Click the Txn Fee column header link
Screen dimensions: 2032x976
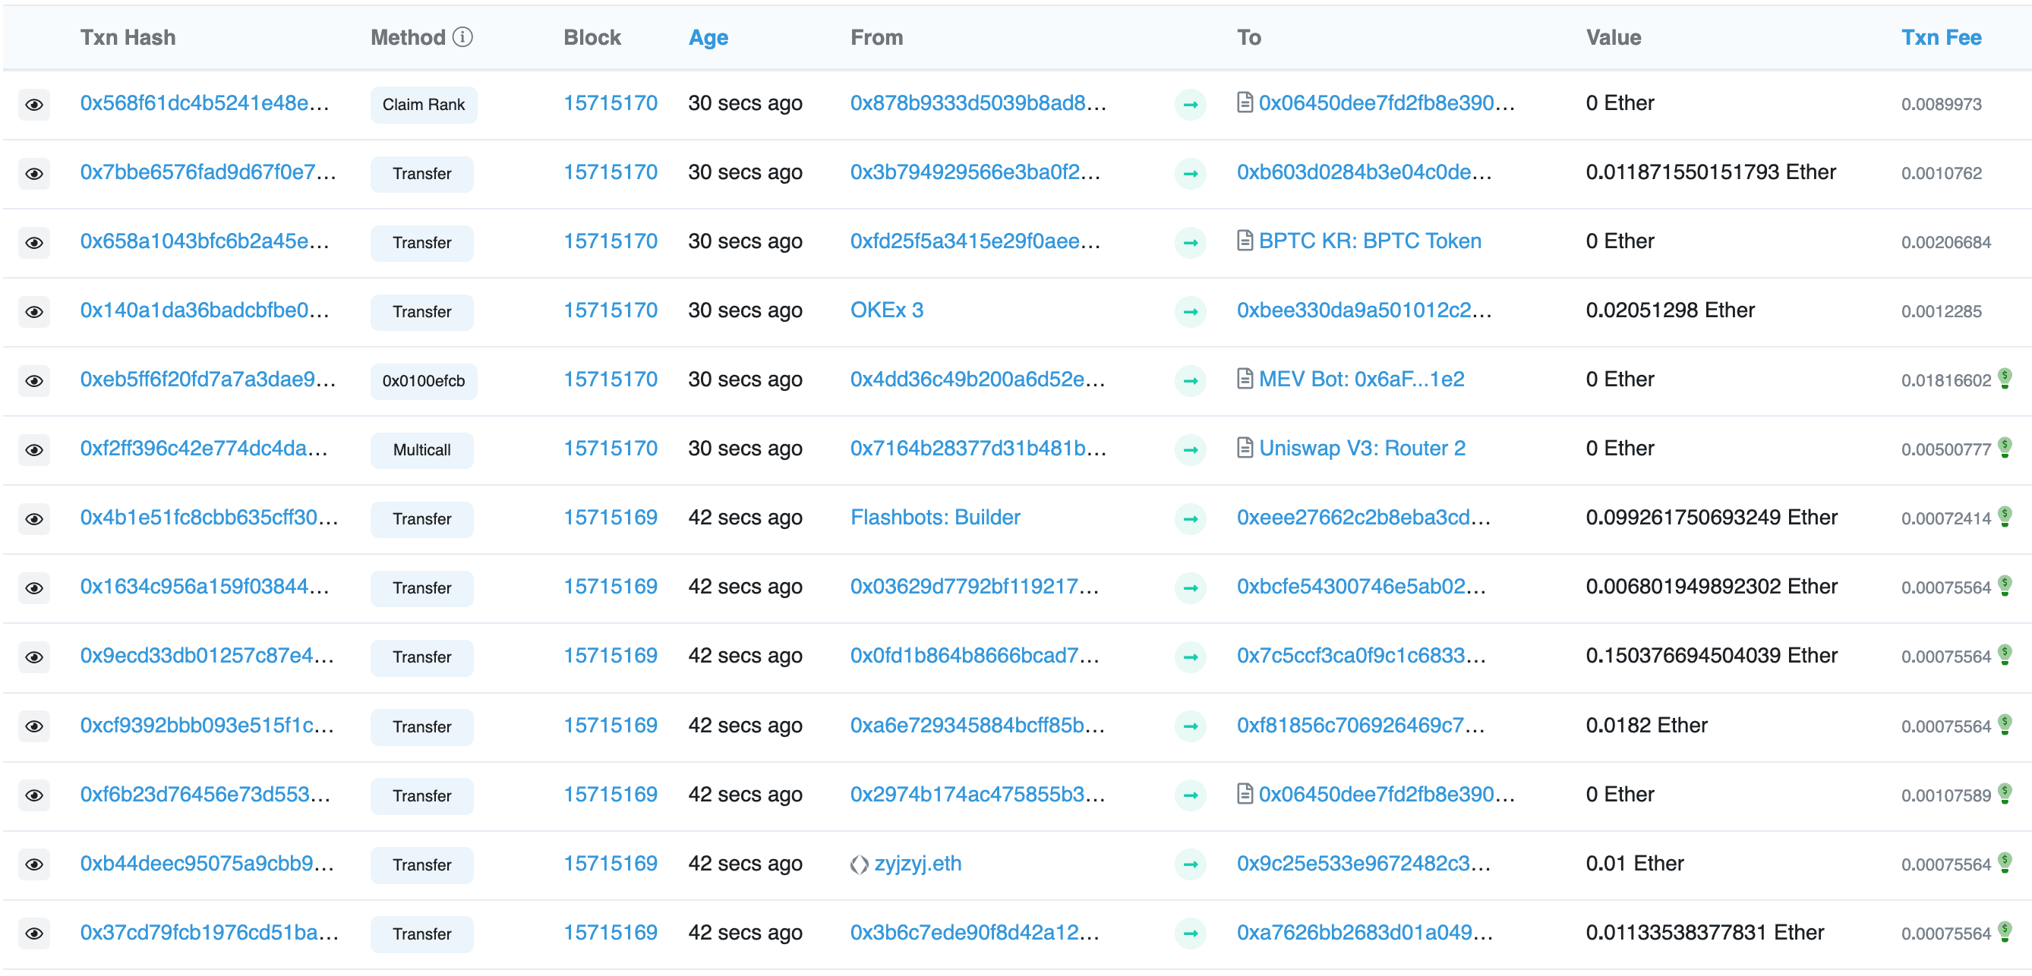(x=1940, y=37)
